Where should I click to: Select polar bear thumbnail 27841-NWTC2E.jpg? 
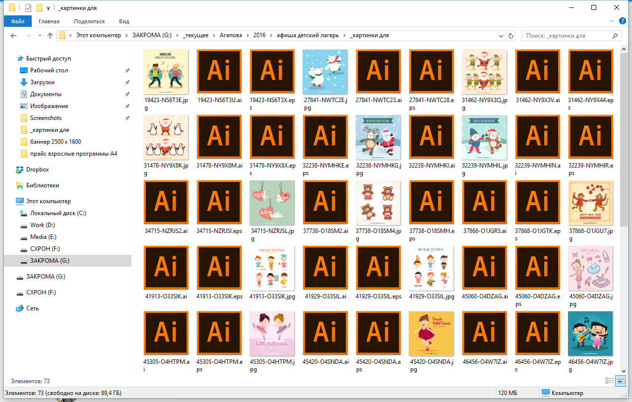pos(325,72)
